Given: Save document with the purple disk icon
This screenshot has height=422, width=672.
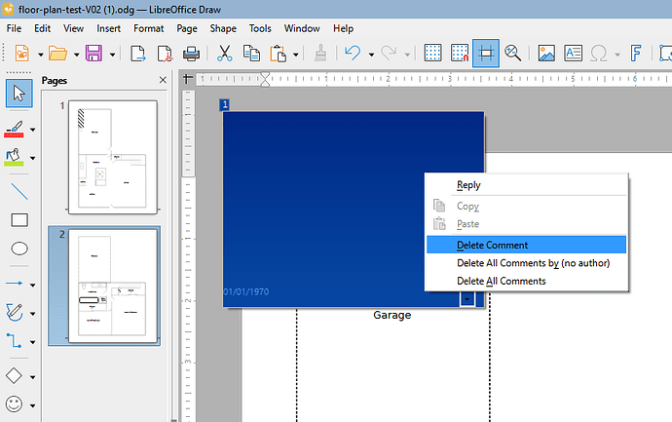Looking at the screenshot, I should click(93, 54).
